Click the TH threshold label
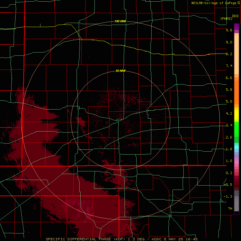The image size is (241, 241). (x=230, y=209)
